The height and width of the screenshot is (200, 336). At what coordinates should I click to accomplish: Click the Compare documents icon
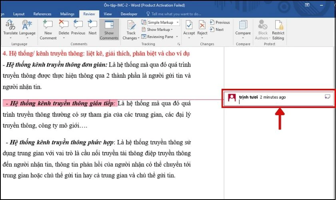(x=243, y=25)
